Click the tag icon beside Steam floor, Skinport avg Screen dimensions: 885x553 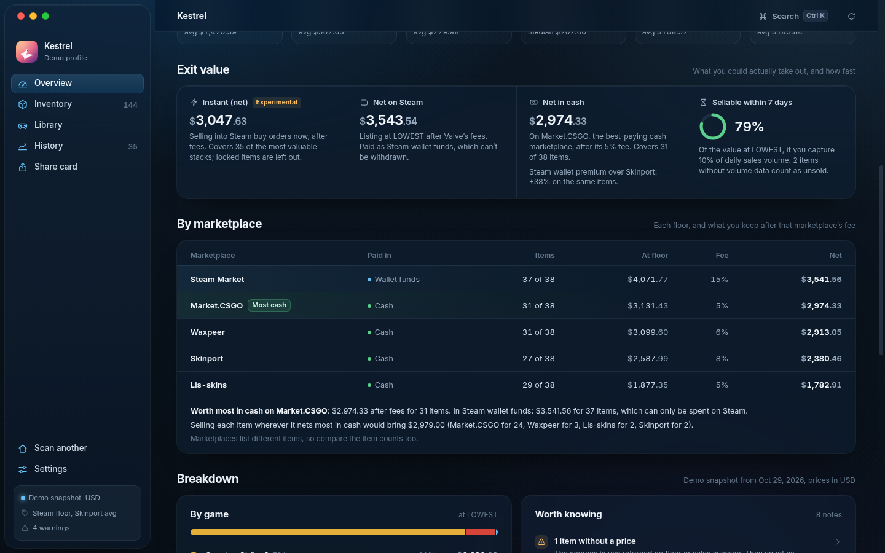[x=25, y=513]
